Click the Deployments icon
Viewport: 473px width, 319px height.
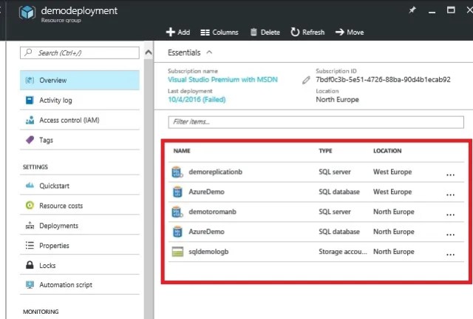pos(30,225)
